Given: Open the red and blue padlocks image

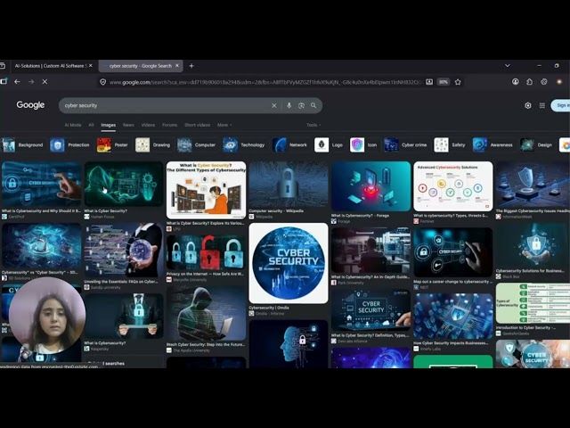Looking at the screenshot, I should tap(206, 252).
